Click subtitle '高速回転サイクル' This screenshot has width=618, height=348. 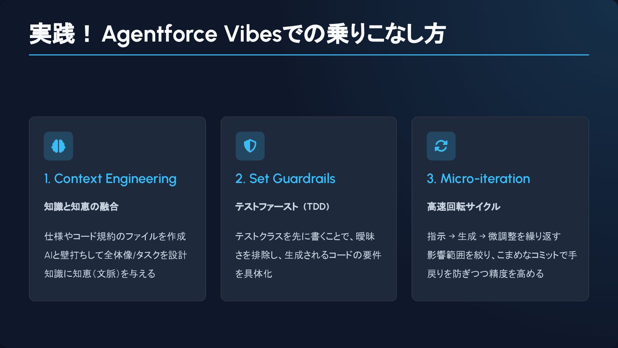coord(464,207)
